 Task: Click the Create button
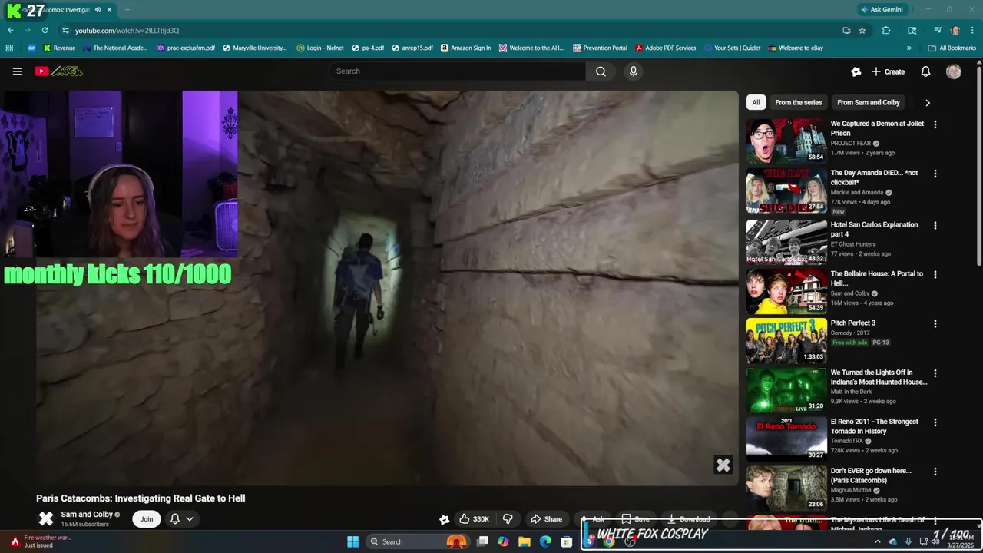(888, 71)
